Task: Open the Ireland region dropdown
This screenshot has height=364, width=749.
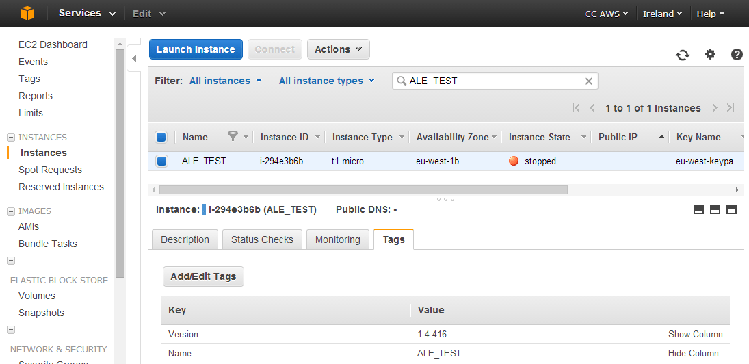Action: (x=662, y=14)
